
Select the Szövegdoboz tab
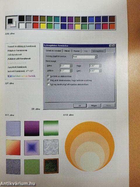pos(98,51)
